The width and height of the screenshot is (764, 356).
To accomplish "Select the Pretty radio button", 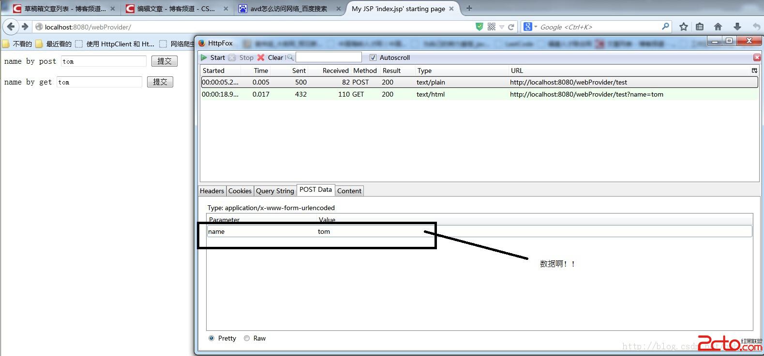I will 211,338.
